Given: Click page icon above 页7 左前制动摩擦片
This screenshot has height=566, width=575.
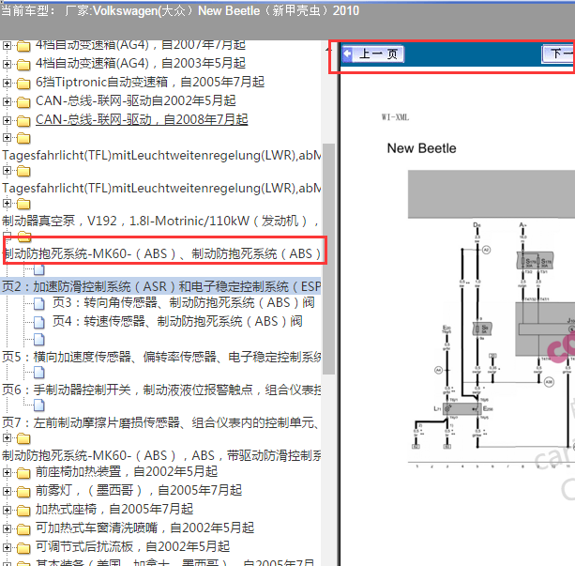Looking at the screenshot, I should pos(39,405).
